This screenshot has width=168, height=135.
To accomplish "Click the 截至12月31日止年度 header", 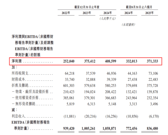I will 87,7.
